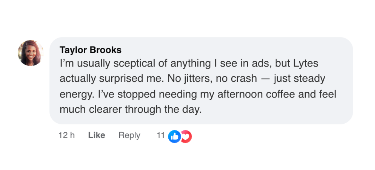The width and height of the screenshot is (375, 170).
Task: Reply to Taylor Brooks' comment
Action: coord(129,135)
